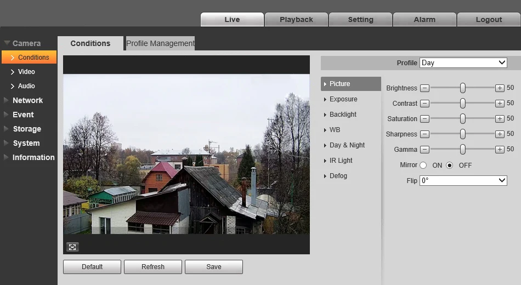Click the fullscreen icon below the video preview
This screenshot has width=521, height=285.
coord(72,247)
